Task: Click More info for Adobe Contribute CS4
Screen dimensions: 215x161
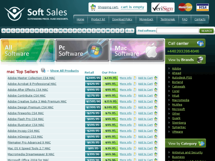Action: click(126, 95)
